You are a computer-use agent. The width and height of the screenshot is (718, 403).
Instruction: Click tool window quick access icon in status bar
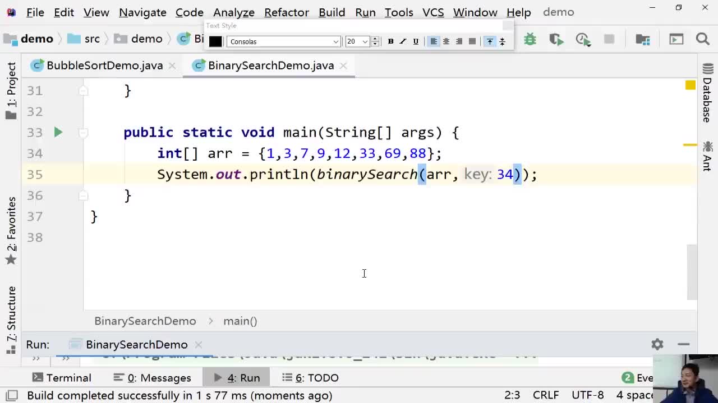tap(11, 395)
